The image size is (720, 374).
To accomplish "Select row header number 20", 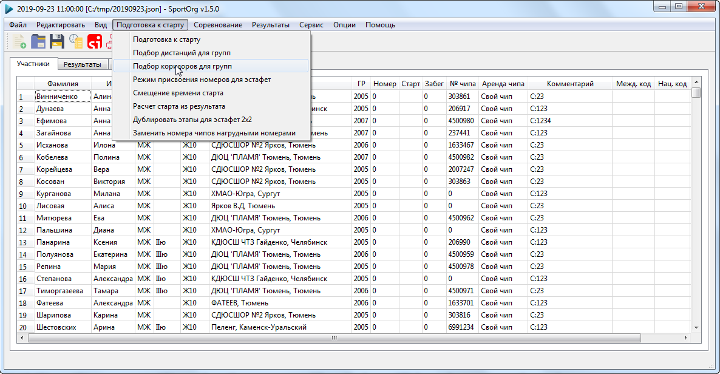I will 25,327.
